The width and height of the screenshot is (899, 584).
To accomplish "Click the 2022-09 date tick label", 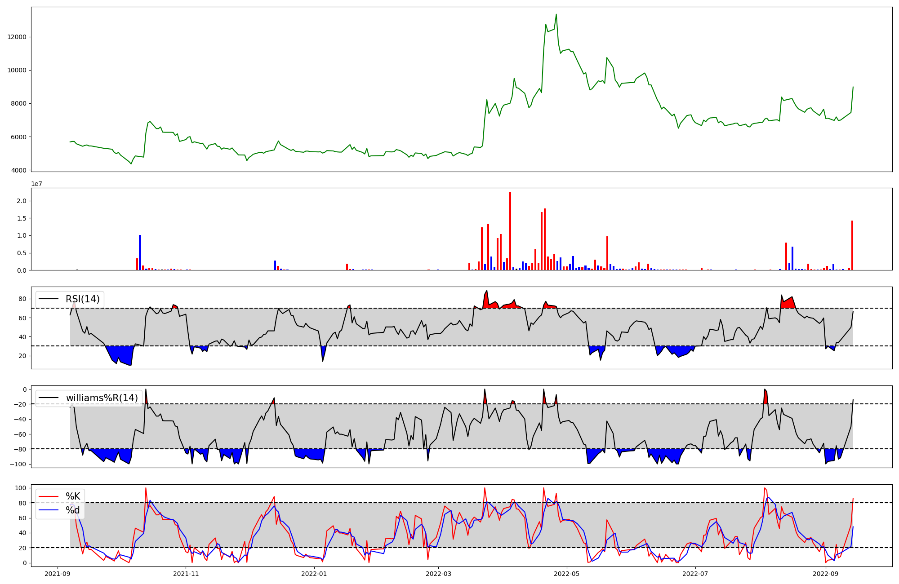I will tap(826, 574).
